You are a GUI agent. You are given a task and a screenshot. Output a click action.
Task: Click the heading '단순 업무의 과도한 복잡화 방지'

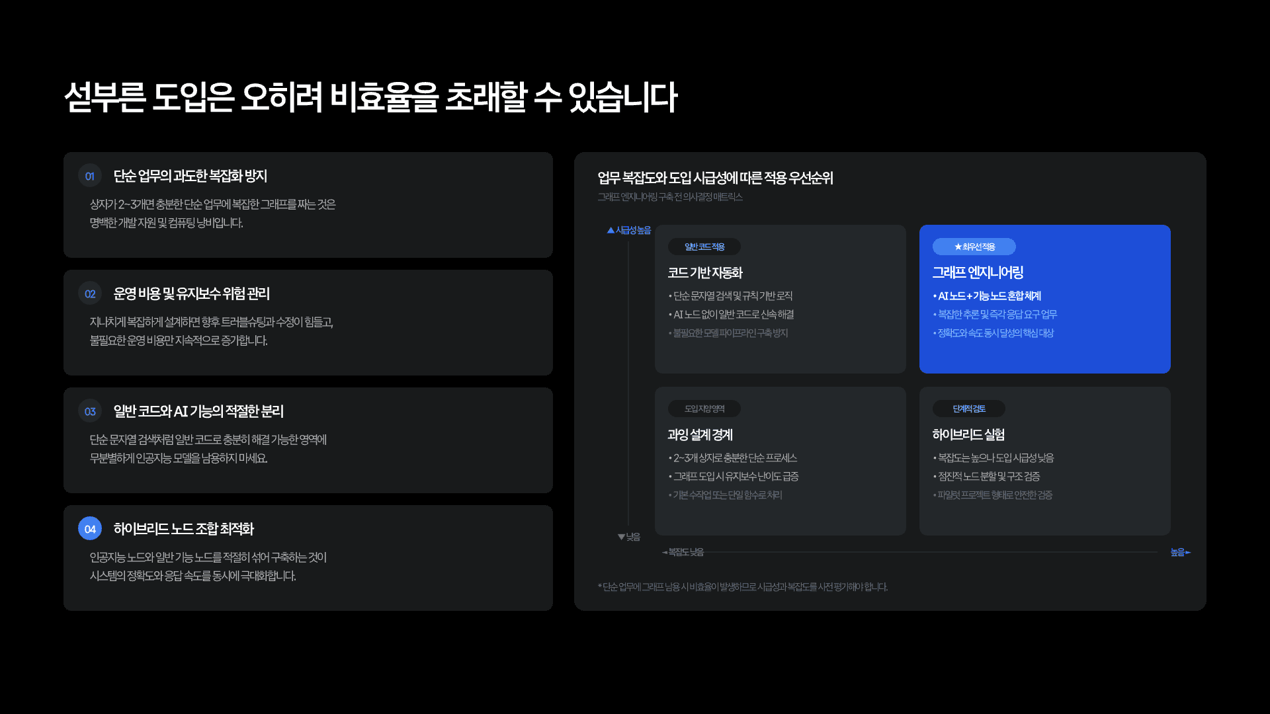pos(190,176)
